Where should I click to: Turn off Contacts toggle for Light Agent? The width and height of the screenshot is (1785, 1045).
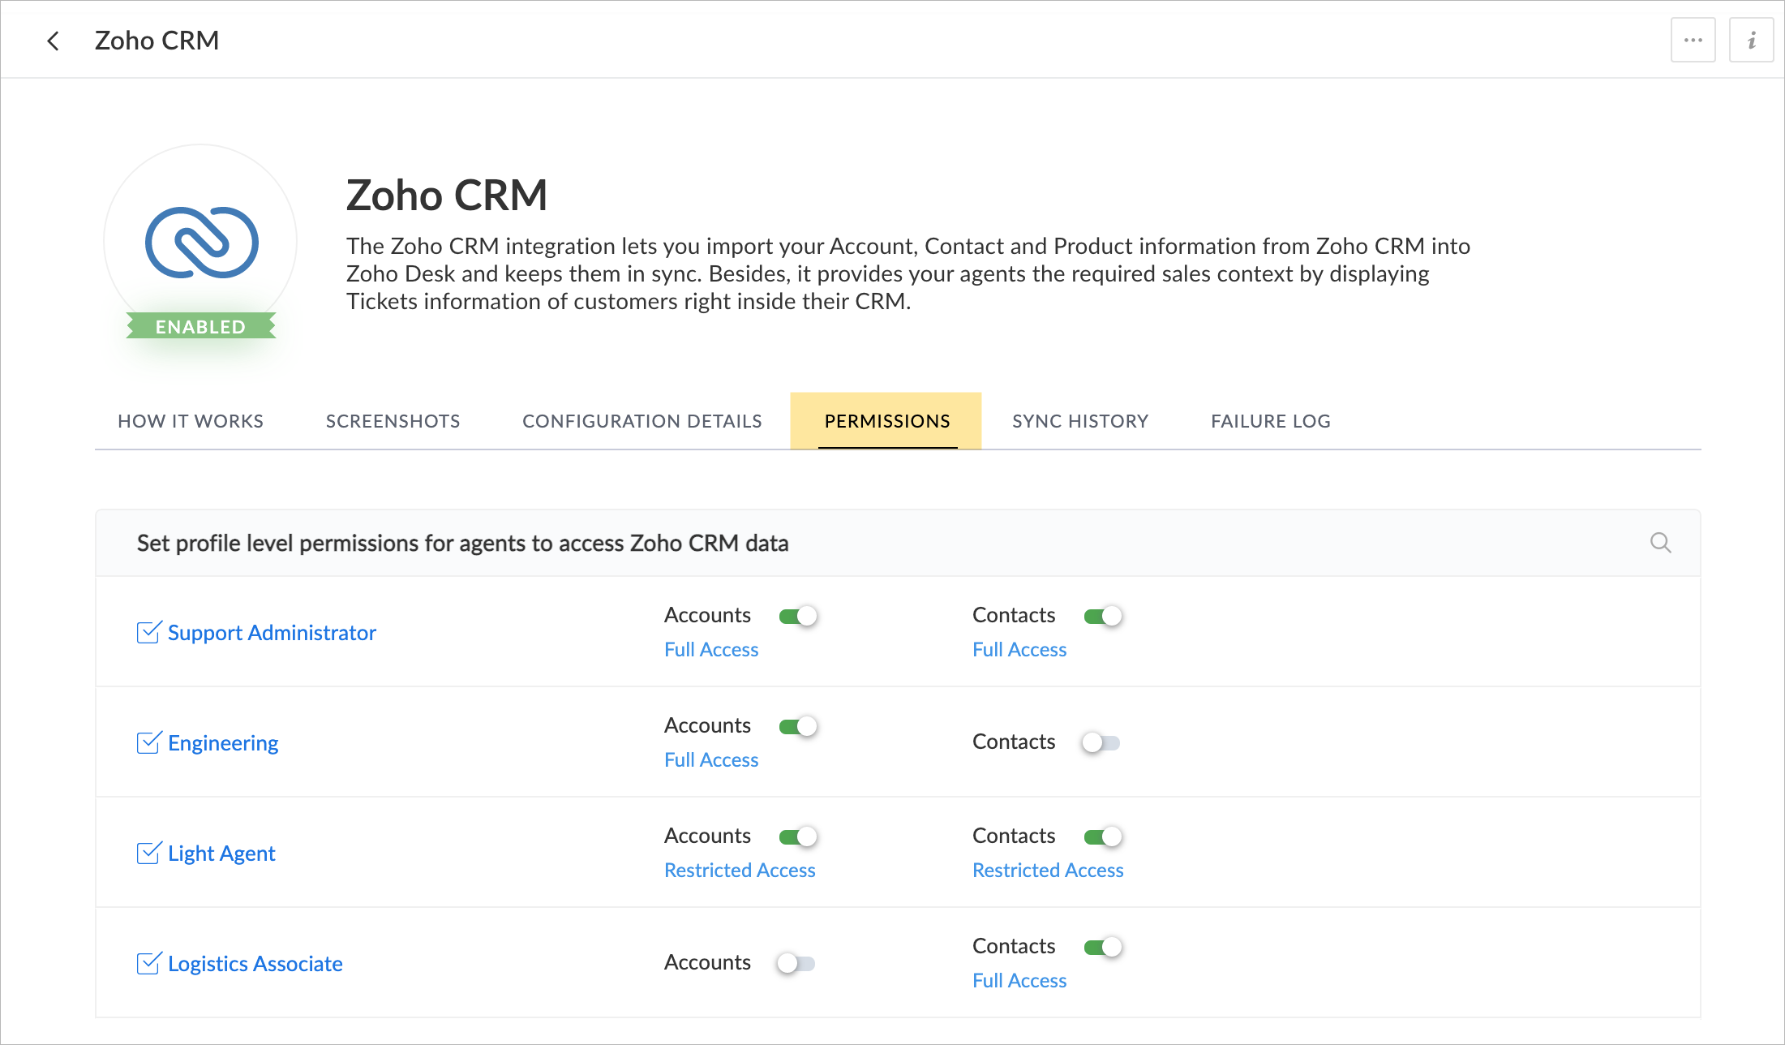(1103, 836)
